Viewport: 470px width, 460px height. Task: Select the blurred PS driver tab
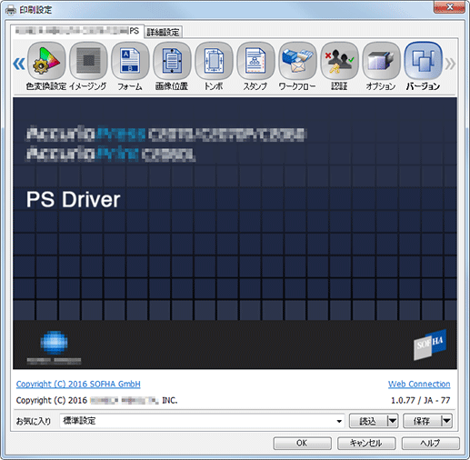point(77,31)
